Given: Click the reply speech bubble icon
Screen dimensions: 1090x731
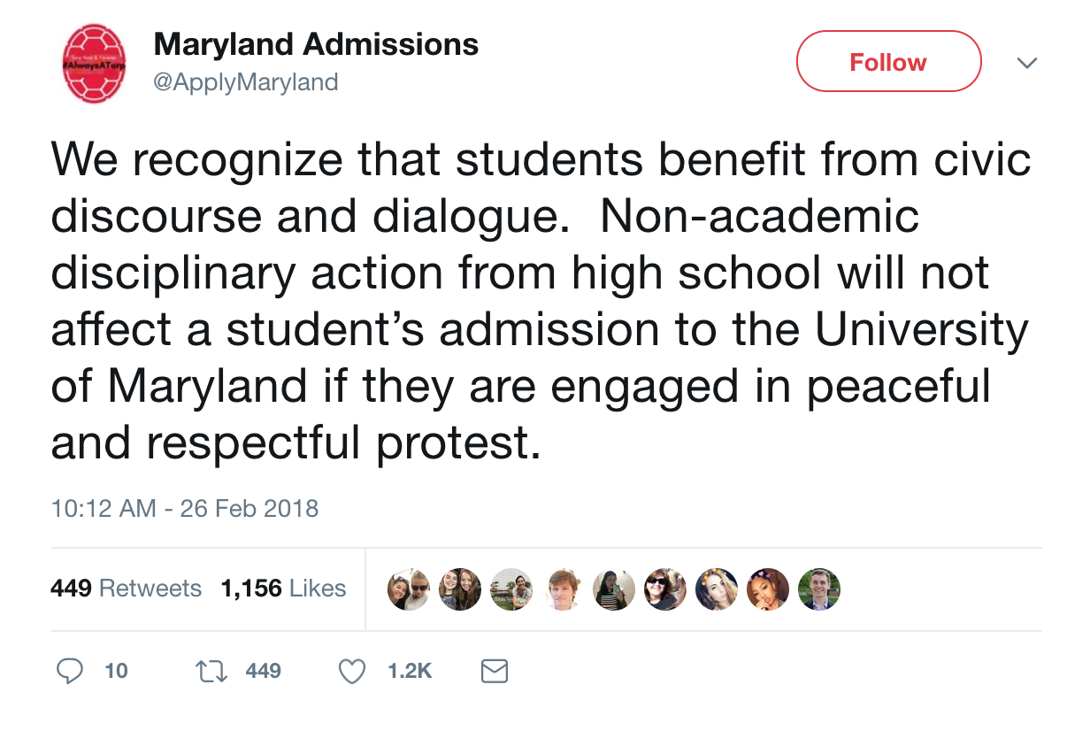Looking at the screenshot, I should pos(70,672).
